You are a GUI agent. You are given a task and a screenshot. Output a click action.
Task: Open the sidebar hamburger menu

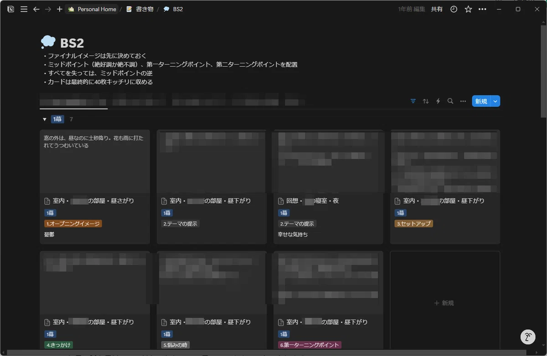[x=24, y=9]
